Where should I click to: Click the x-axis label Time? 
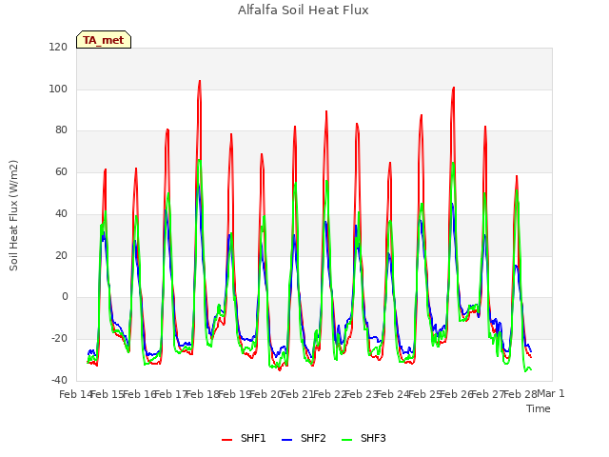tap(539, 408)
